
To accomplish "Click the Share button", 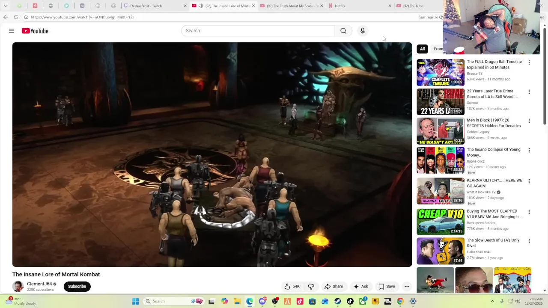I will pos(334,287).
